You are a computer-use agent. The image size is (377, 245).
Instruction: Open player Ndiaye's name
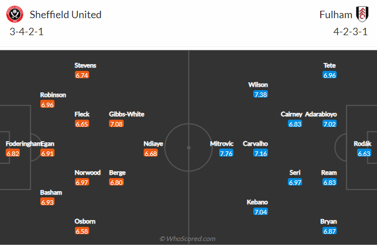point(153,143)
